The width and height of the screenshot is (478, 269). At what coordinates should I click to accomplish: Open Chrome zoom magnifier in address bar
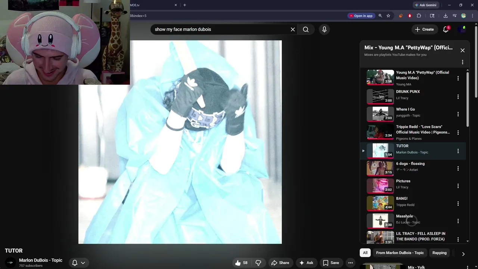[x=380, y=16]
